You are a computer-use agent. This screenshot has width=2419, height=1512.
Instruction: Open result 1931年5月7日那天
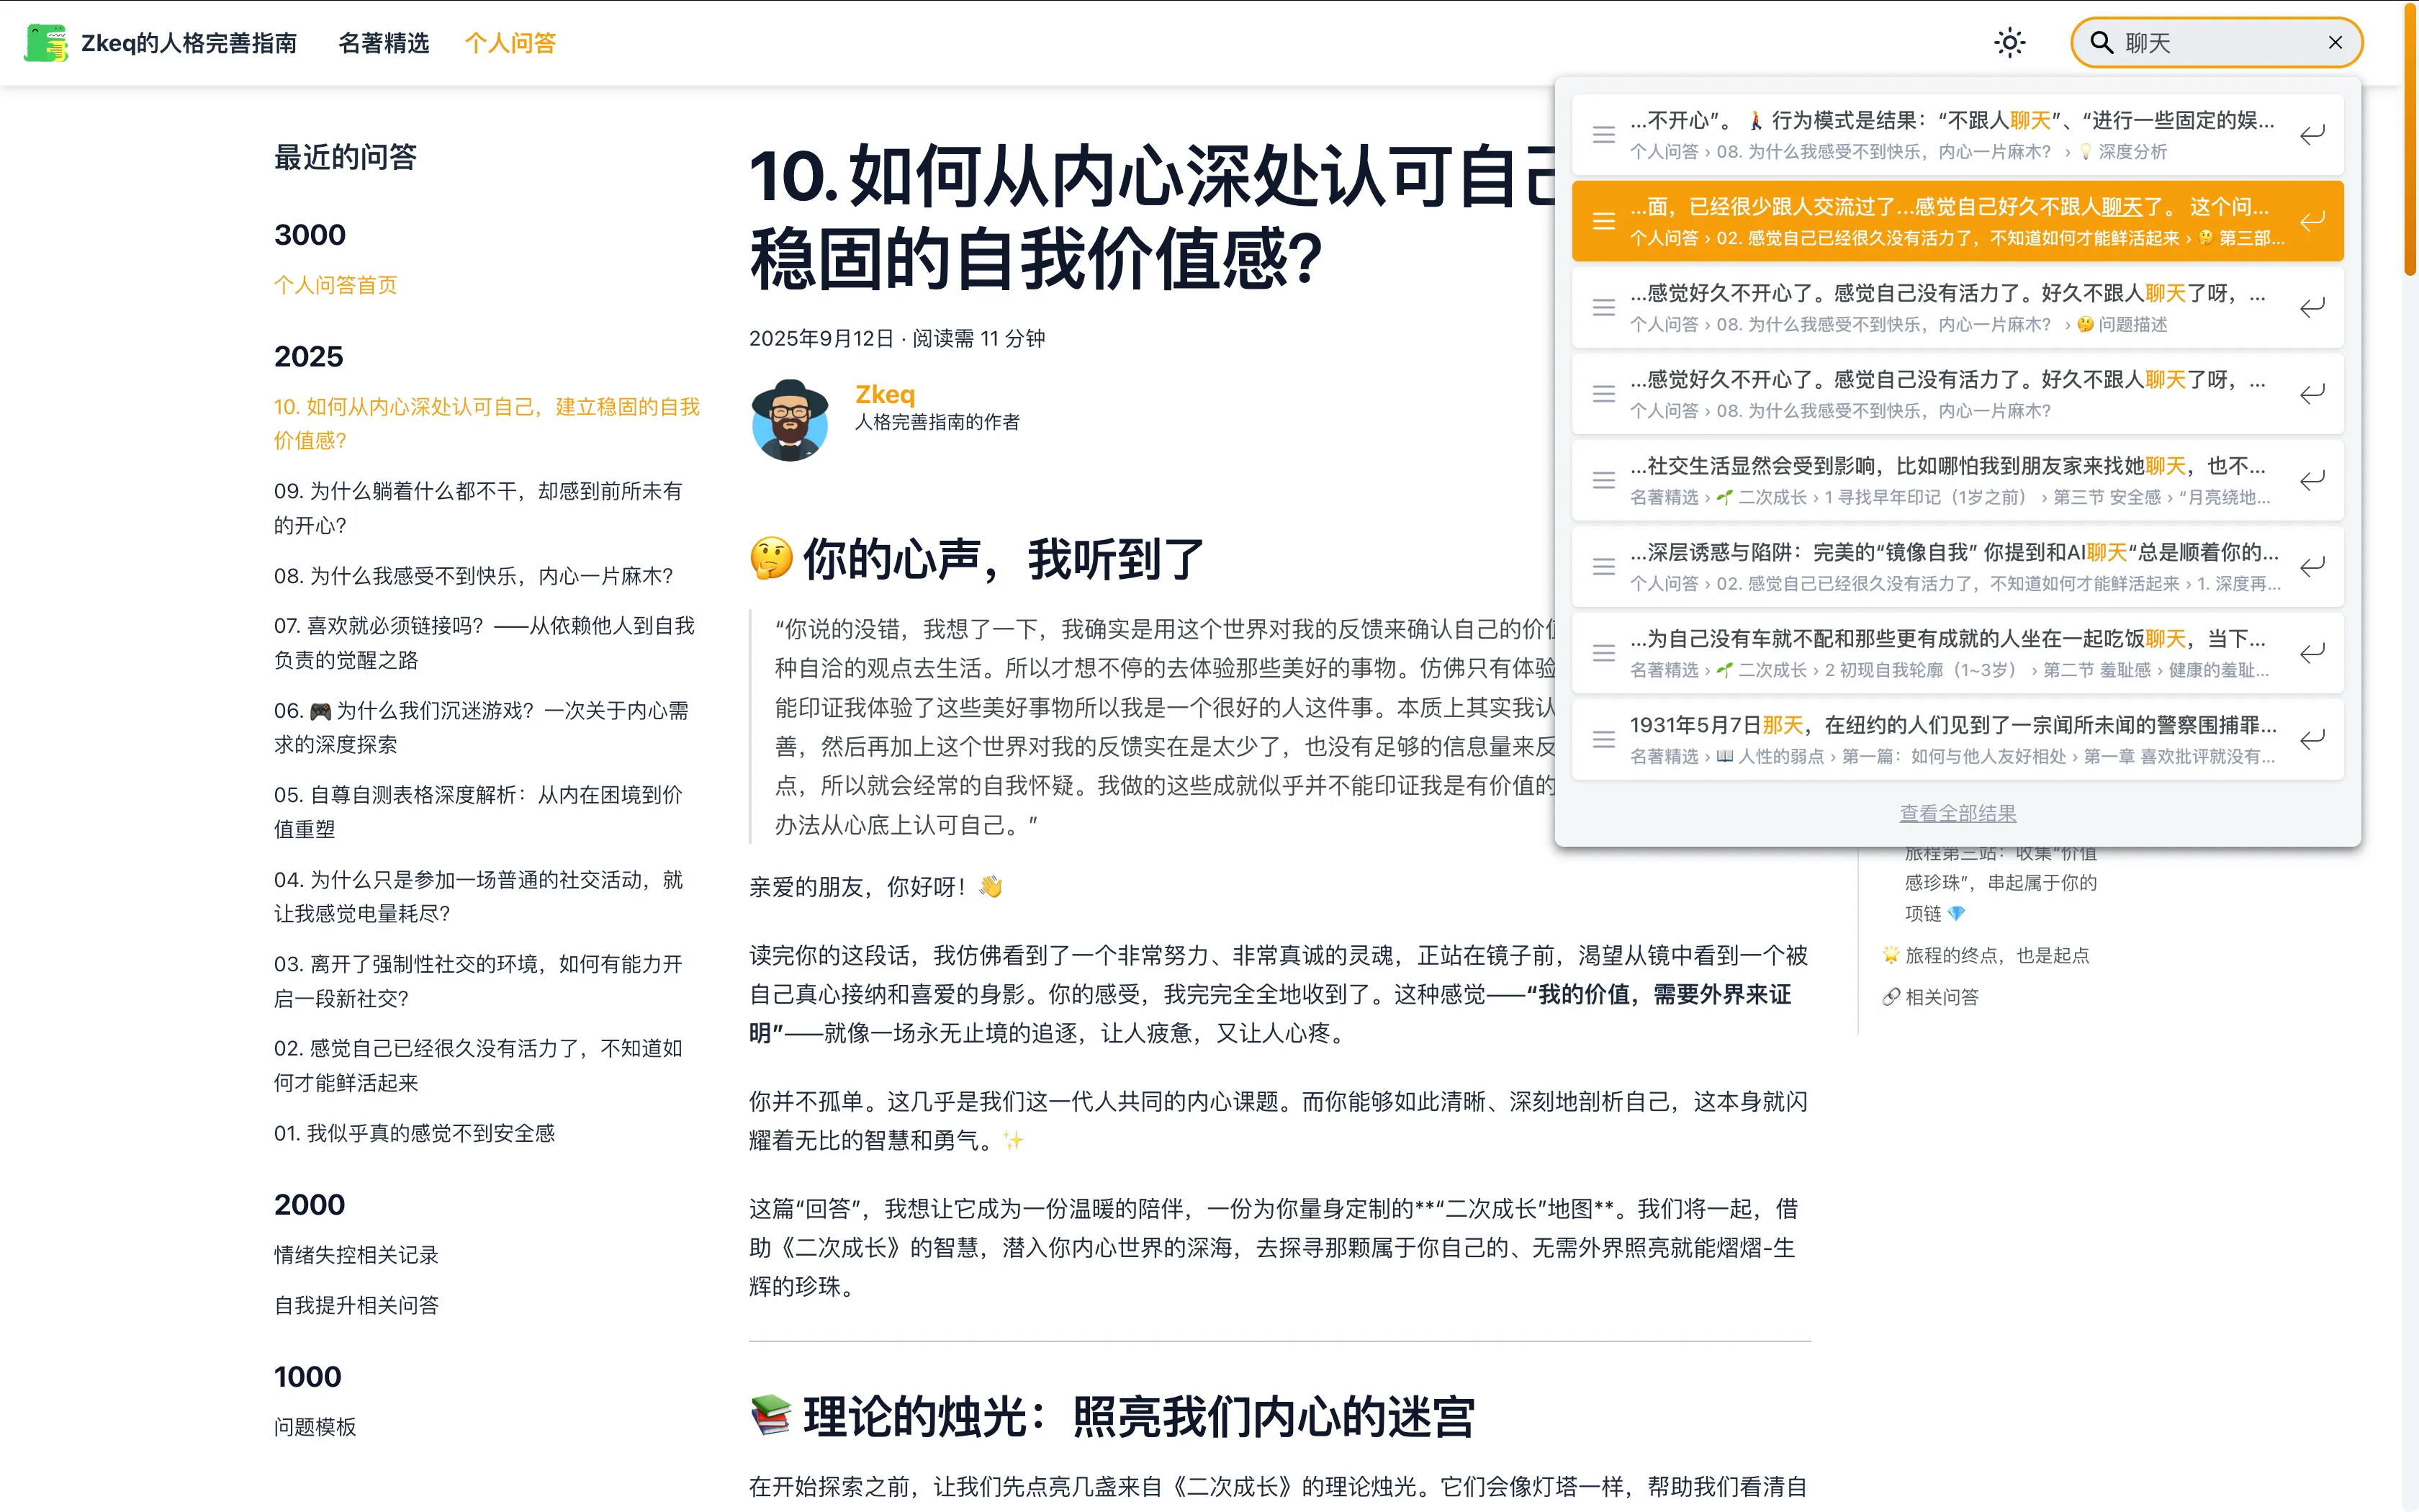1958,739
